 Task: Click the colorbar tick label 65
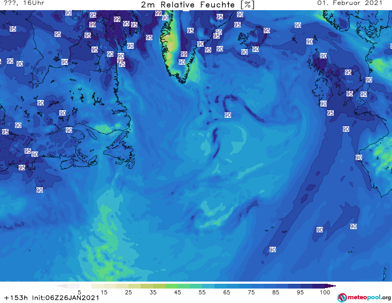click(x=227, y=292)
